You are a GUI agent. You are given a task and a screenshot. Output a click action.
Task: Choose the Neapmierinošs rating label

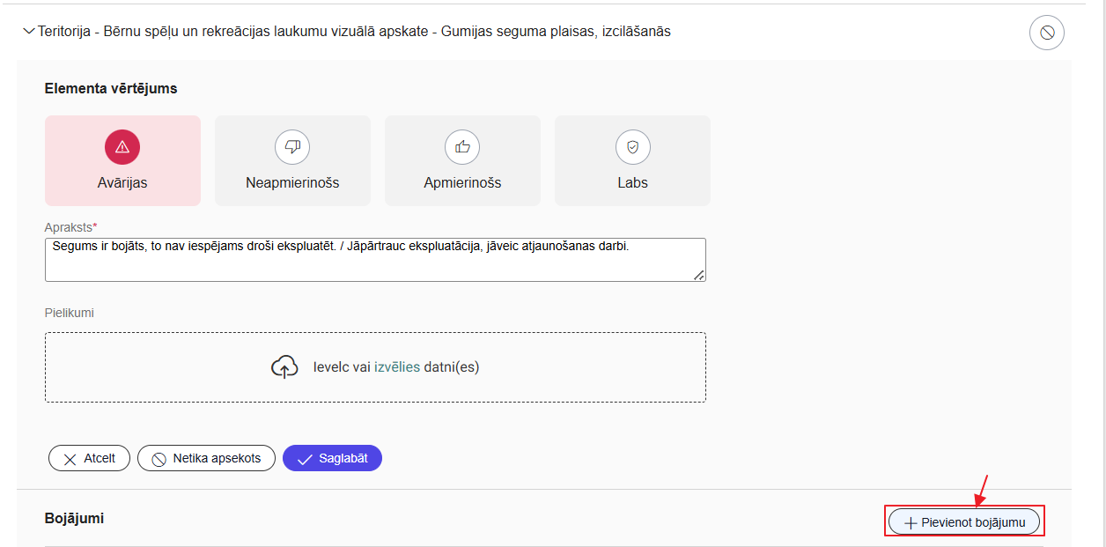click(x=292, y=183)
